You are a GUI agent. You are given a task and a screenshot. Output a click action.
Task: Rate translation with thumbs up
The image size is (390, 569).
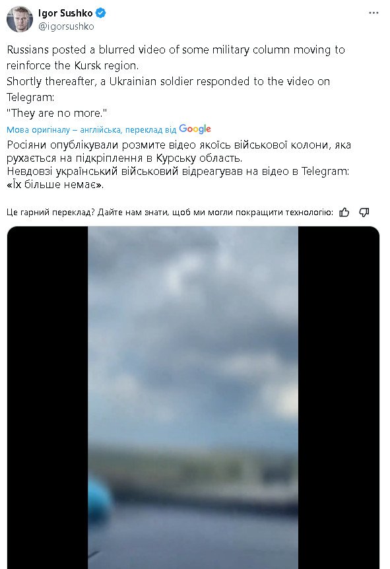tap(344, 213)
